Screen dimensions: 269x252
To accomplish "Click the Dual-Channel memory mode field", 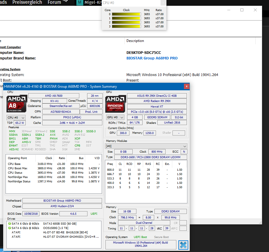I will [x=144, y=223].
